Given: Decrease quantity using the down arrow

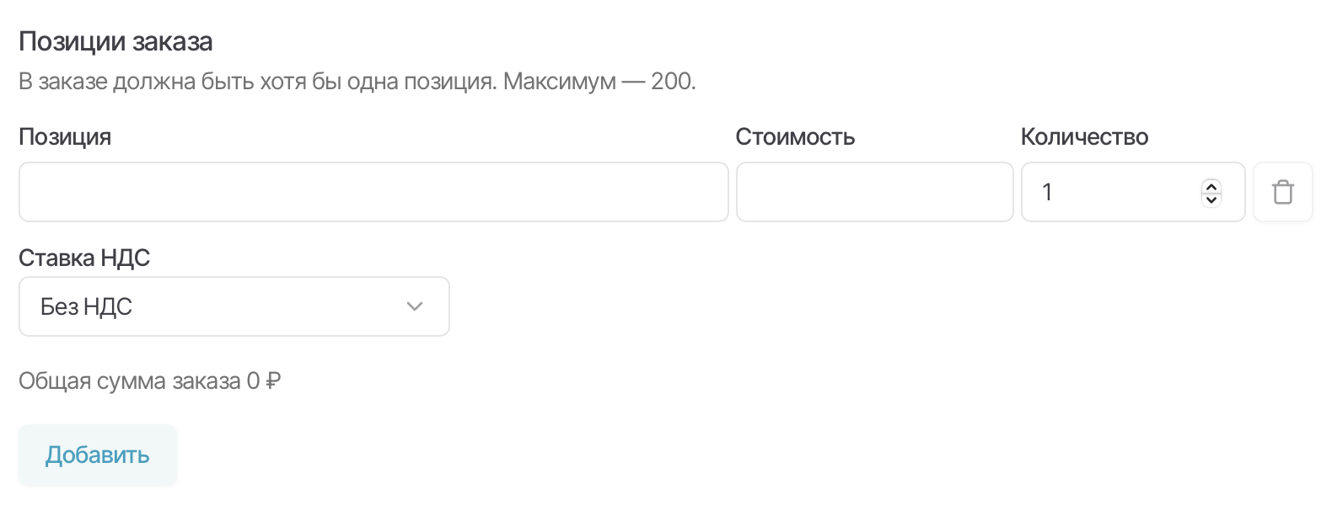Looking at the screenshot, I should coord(1211,199).
